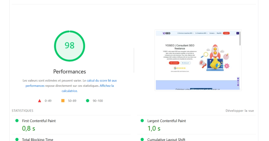Click the green dot beside First Contentful Paint
The image size is (269, 141).
click(x=17, y=121)
